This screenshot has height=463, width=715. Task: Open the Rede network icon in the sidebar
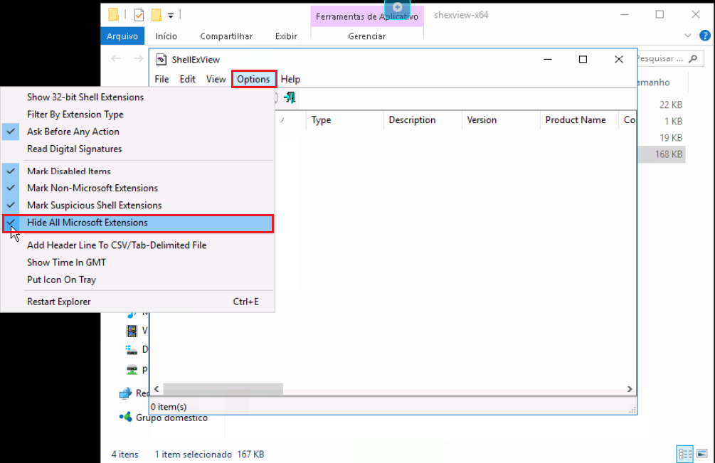(125, 393)
